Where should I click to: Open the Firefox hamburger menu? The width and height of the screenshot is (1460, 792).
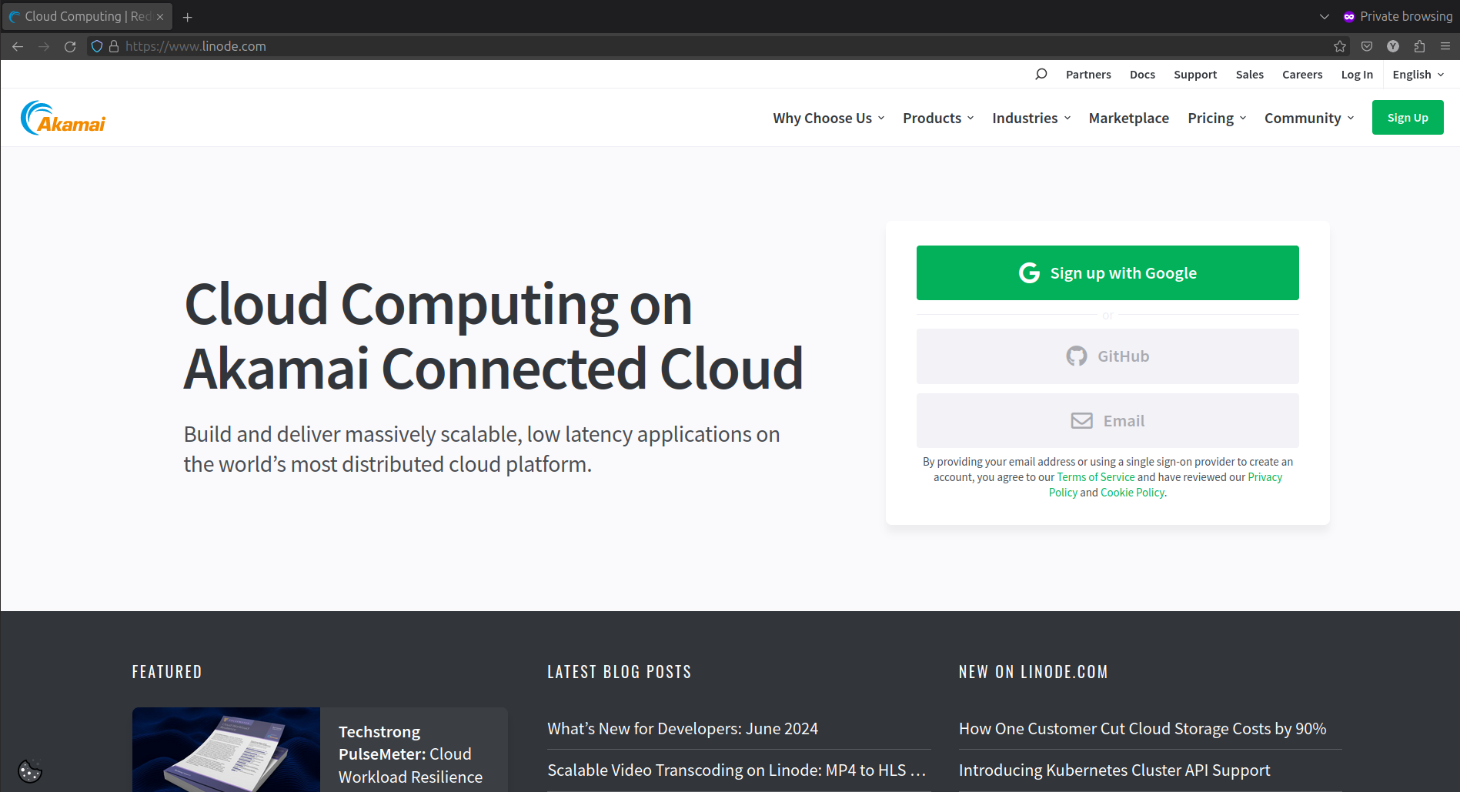click(x=1445, y=46)
